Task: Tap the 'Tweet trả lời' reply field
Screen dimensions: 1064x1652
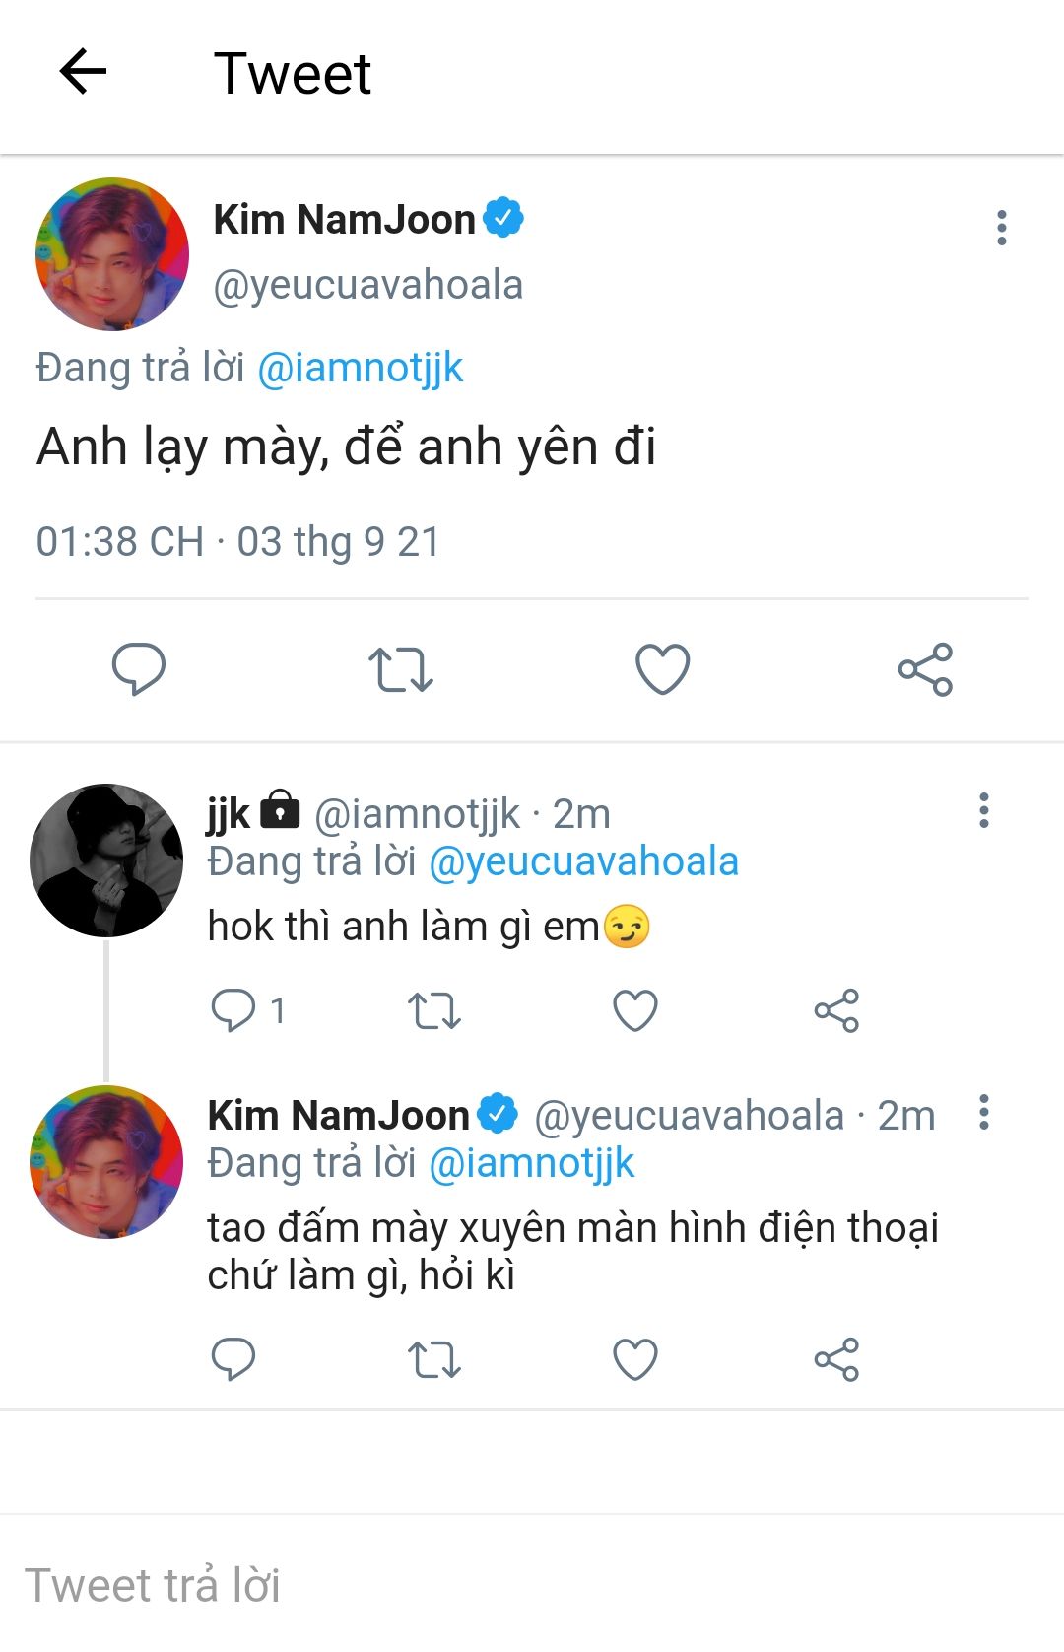Action: click(532, 1584)
